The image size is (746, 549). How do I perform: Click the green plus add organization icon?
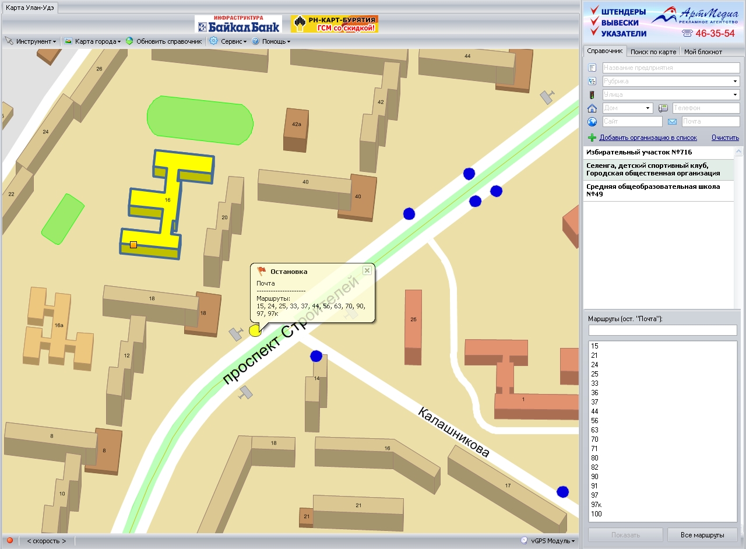(592, 138)
